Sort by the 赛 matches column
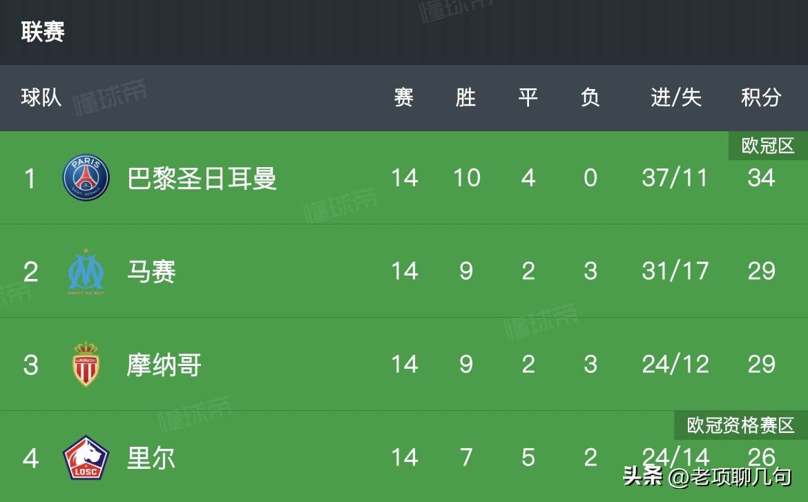Screen dimensions: 808x502 [x=403, y=98]
